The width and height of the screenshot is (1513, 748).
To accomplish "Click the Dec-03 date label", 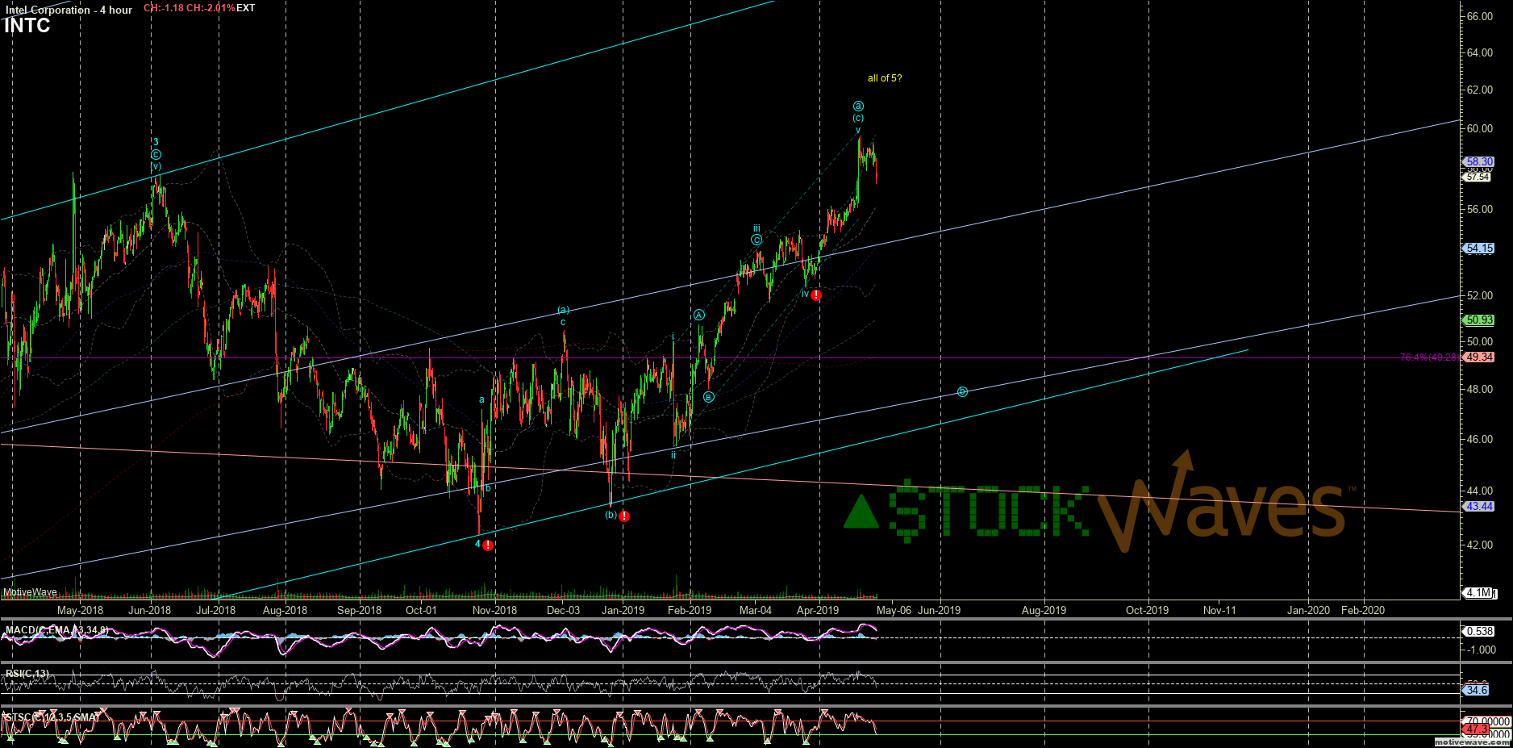I will click(x=563, y=610).
